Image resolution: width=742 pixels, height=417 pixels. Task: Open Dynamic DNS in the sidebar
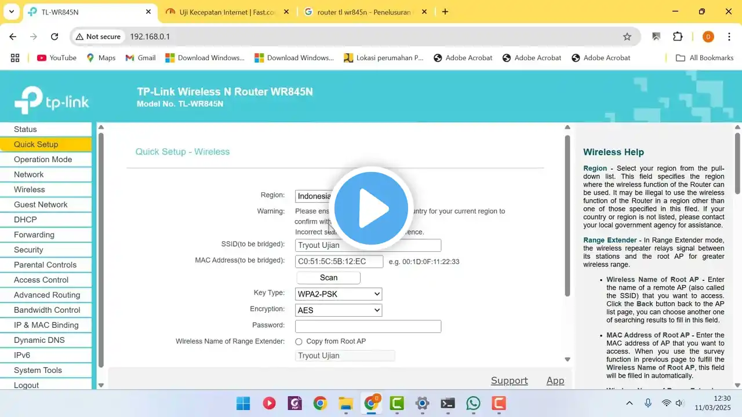(46, 340)
